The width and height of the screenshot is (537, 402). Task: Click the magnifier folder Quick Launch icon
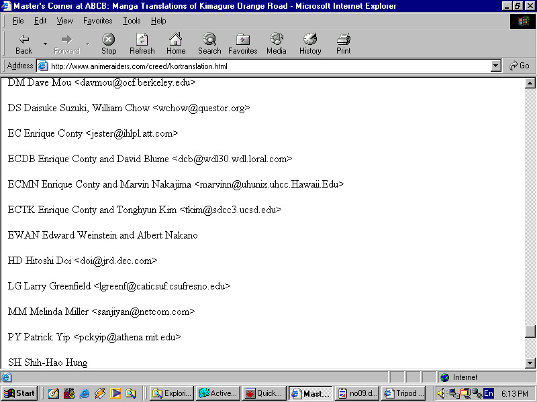(x=130, y=393)
